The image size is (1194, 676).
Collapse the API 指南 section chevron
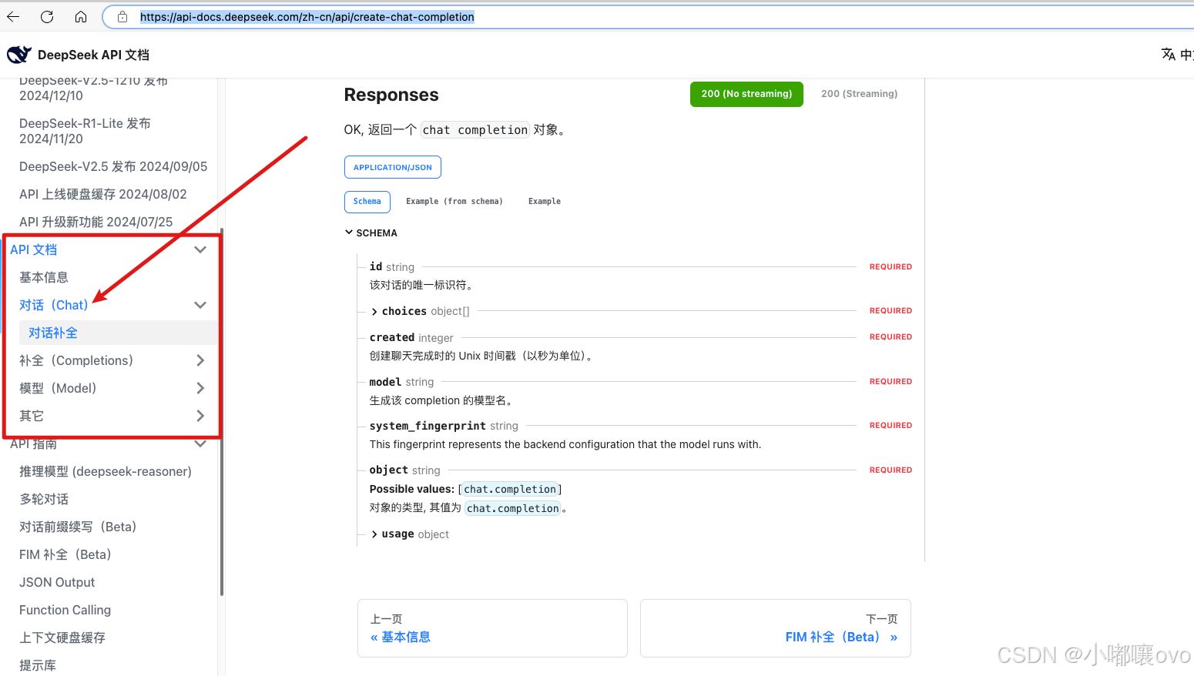point(200,443)
